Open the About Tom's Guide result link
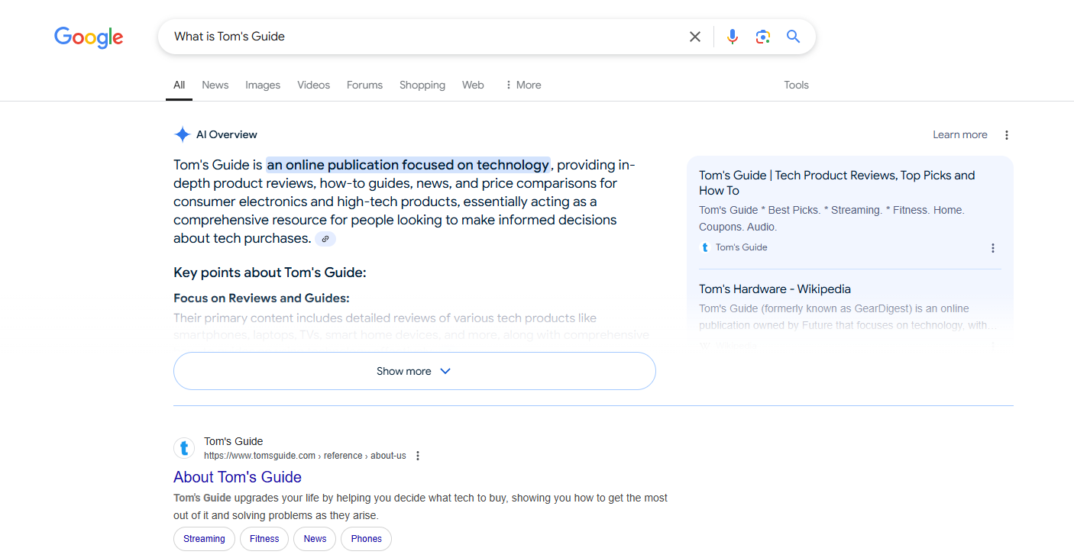 coord(238,477)
